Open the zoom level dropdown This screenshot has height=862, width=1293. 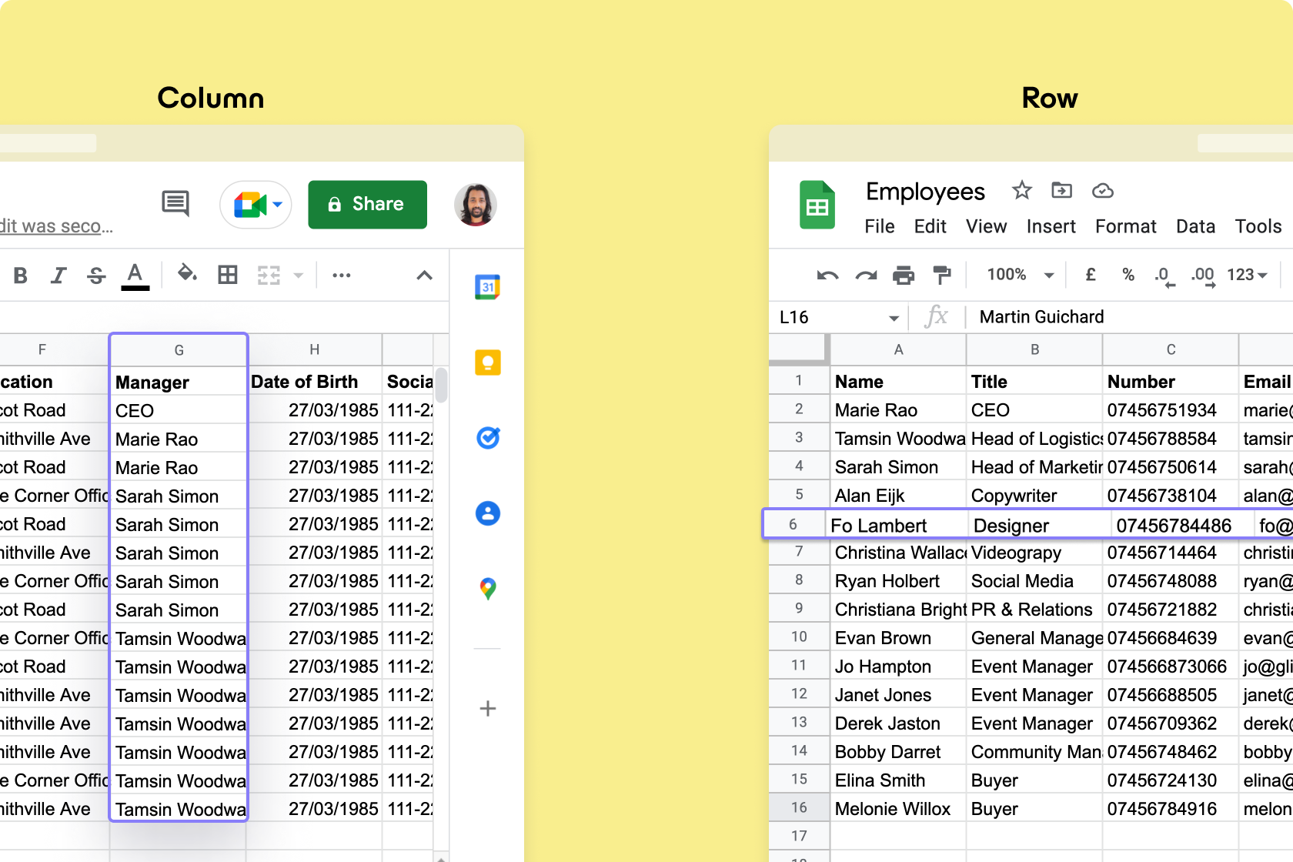1017,275
